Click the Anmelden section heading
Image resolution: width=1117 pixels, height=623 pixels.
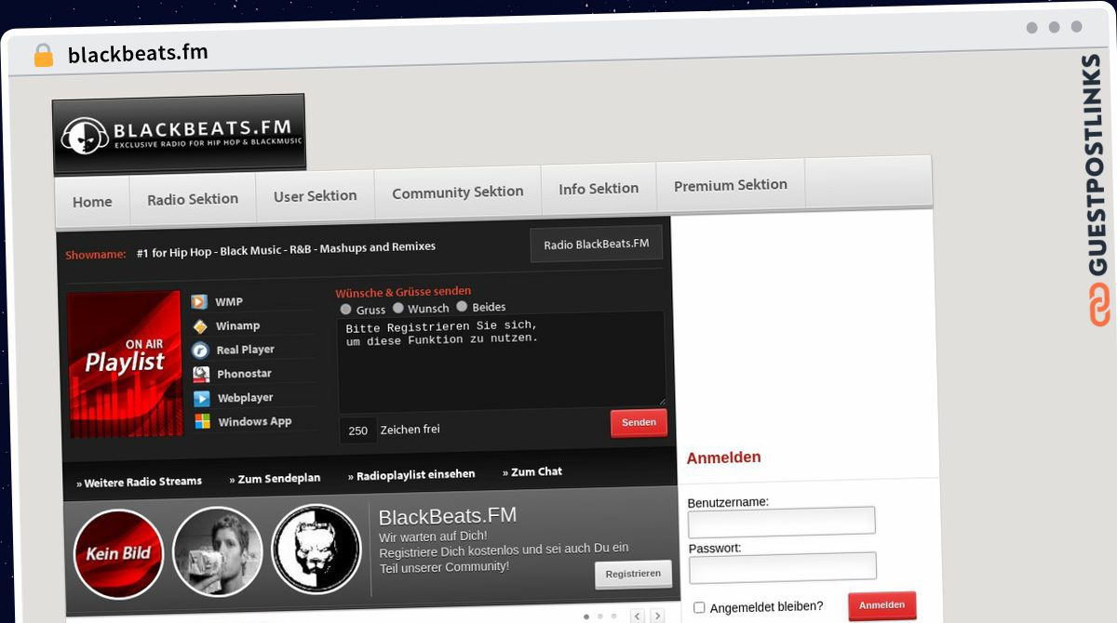[724, 457]
